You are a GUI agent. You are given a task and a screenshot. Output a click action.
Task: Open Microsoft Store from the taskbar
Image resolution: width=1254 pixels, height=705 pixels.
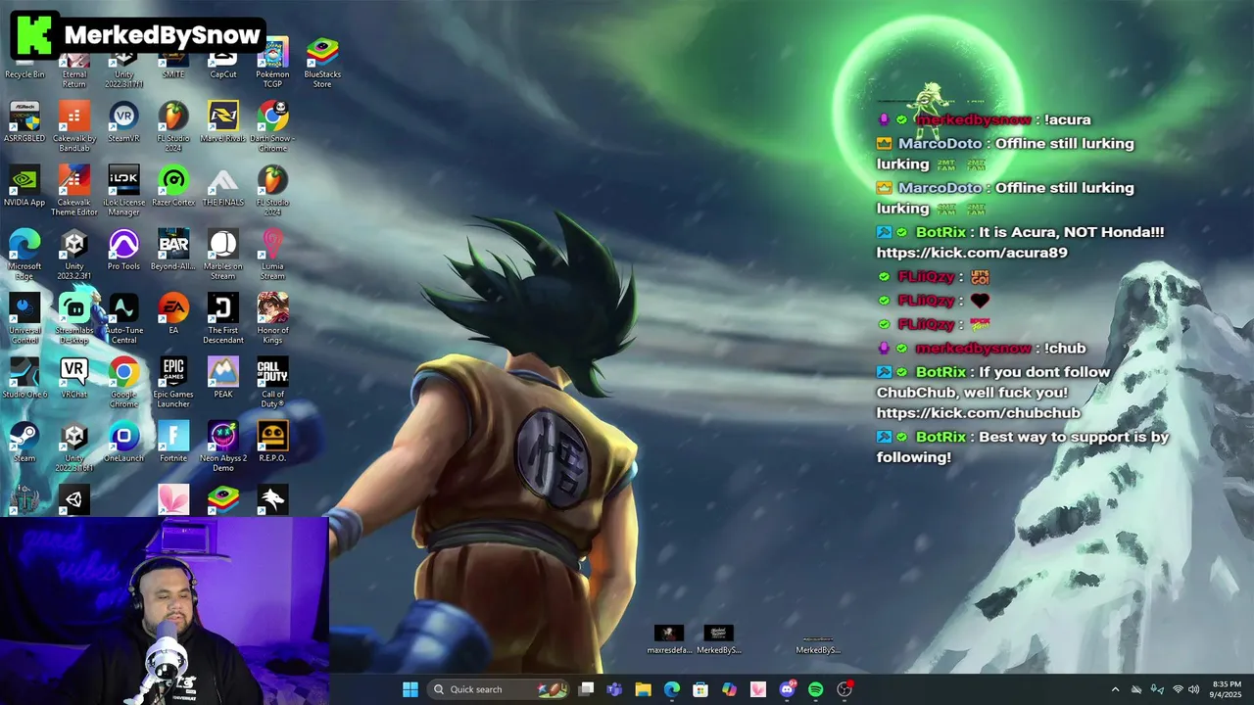click(x=700, y=689)
